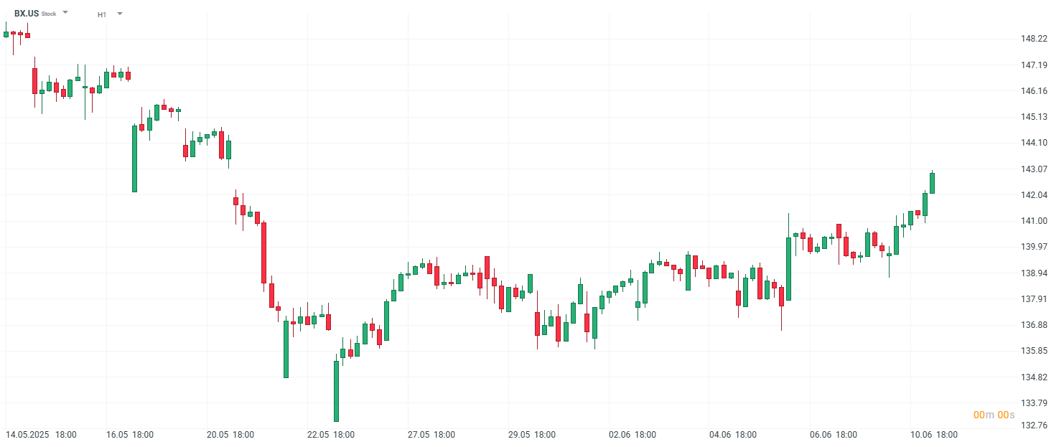
Task: Click the 27.05 18:00 date marker
Action: click(x=431, y=435)
